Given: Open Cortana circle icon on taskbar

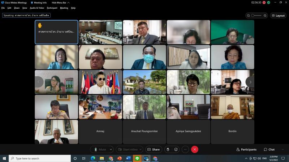Looking at the screenshot, I should [75, 158].
